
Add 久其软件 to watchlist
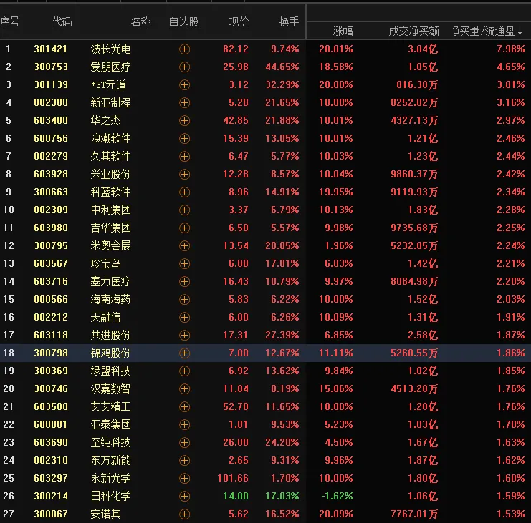pyautogui.click(x=184, y=156)
